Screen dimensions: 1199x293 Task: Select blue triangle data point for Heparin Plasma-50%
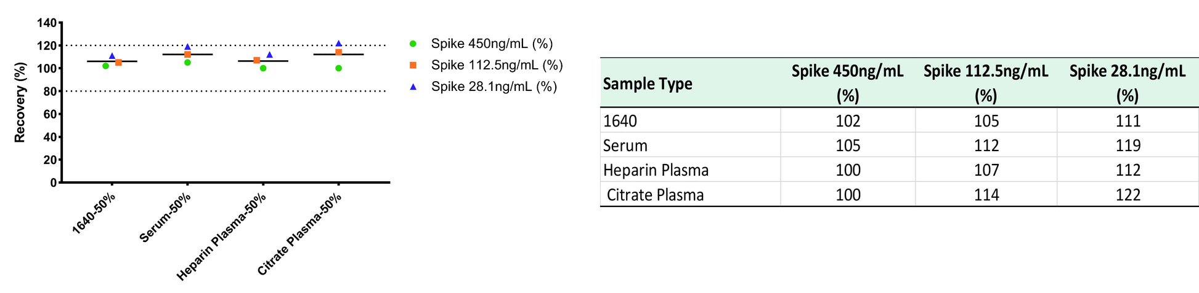(269, 55)
